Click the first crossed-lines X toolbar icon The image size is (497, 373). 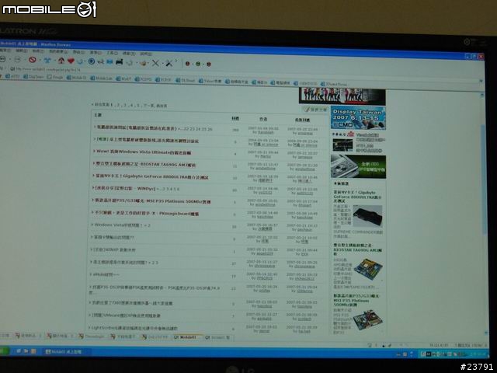155,63
